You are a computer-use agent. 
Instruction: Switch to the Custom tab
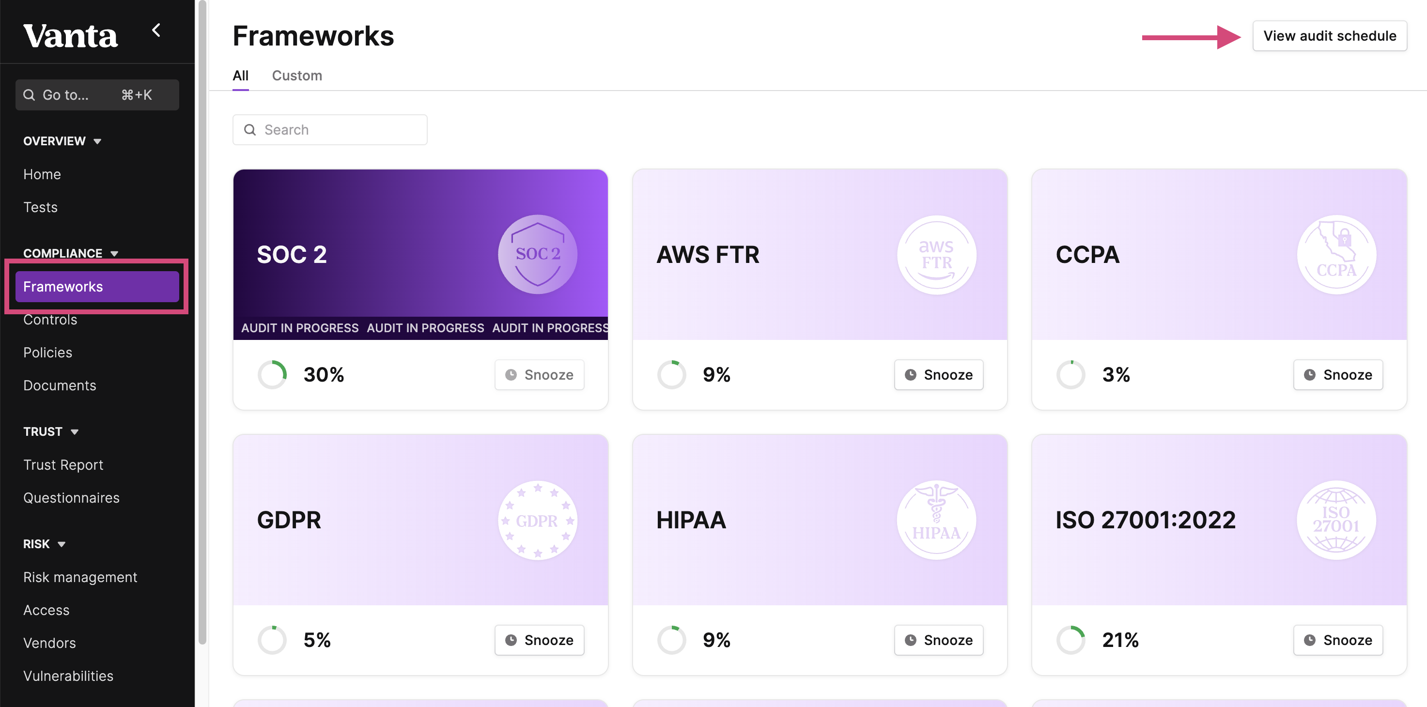[297, 75]
